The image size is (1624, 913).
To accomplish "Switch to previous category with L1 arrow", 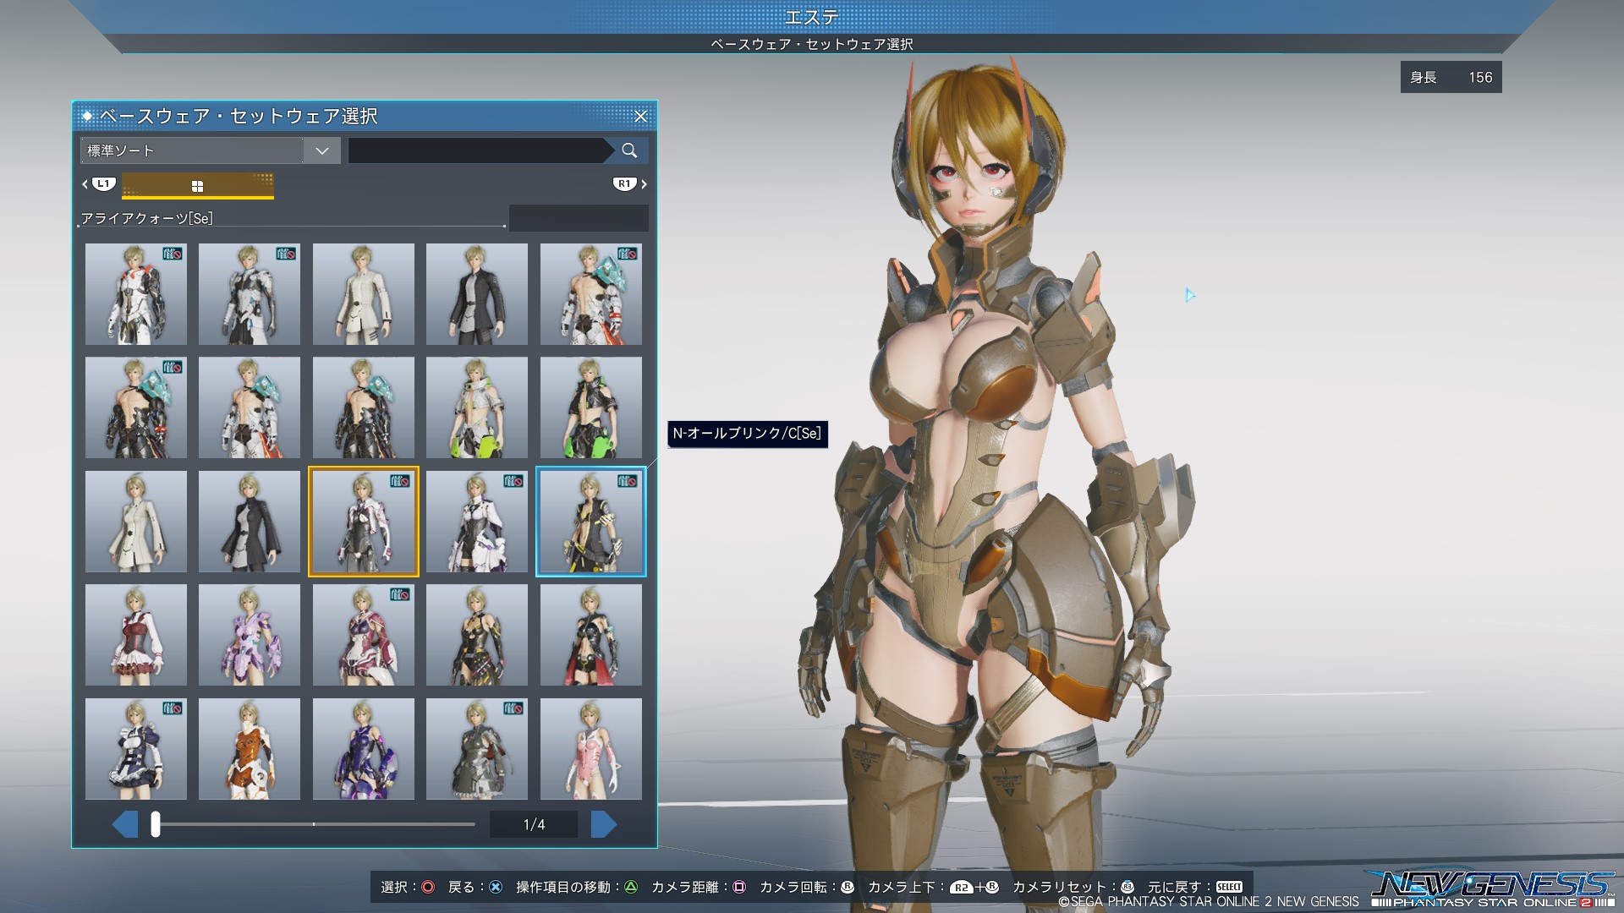I will pyautogui.click(x=85, y=184).
